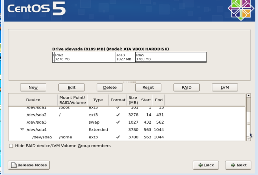This screenshot has height=175, width=258.
Task: Click the Start column header
Action: 146,100
